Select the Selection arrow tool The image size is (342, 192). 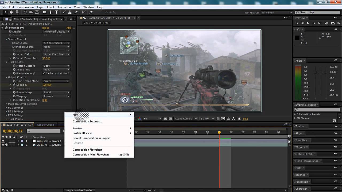pyautogui.click(x=5, y=12)
